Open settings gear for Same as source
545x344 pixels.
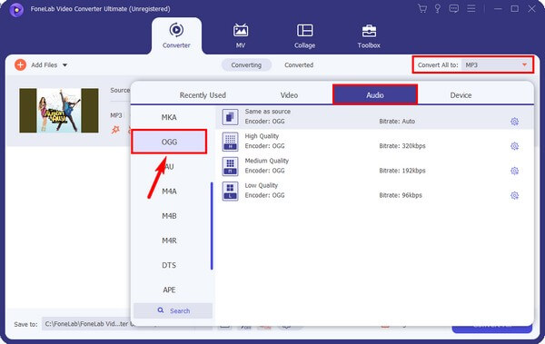coord(514,122)
